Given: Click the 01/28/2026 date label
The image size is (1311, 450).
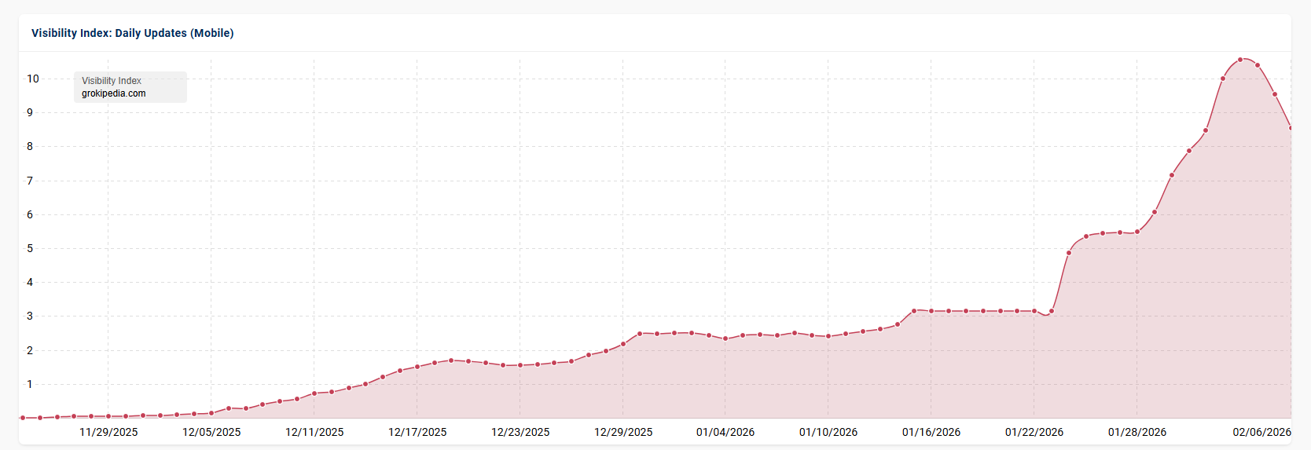Looking at the screenshot, I should click(x=1137, y=432).
